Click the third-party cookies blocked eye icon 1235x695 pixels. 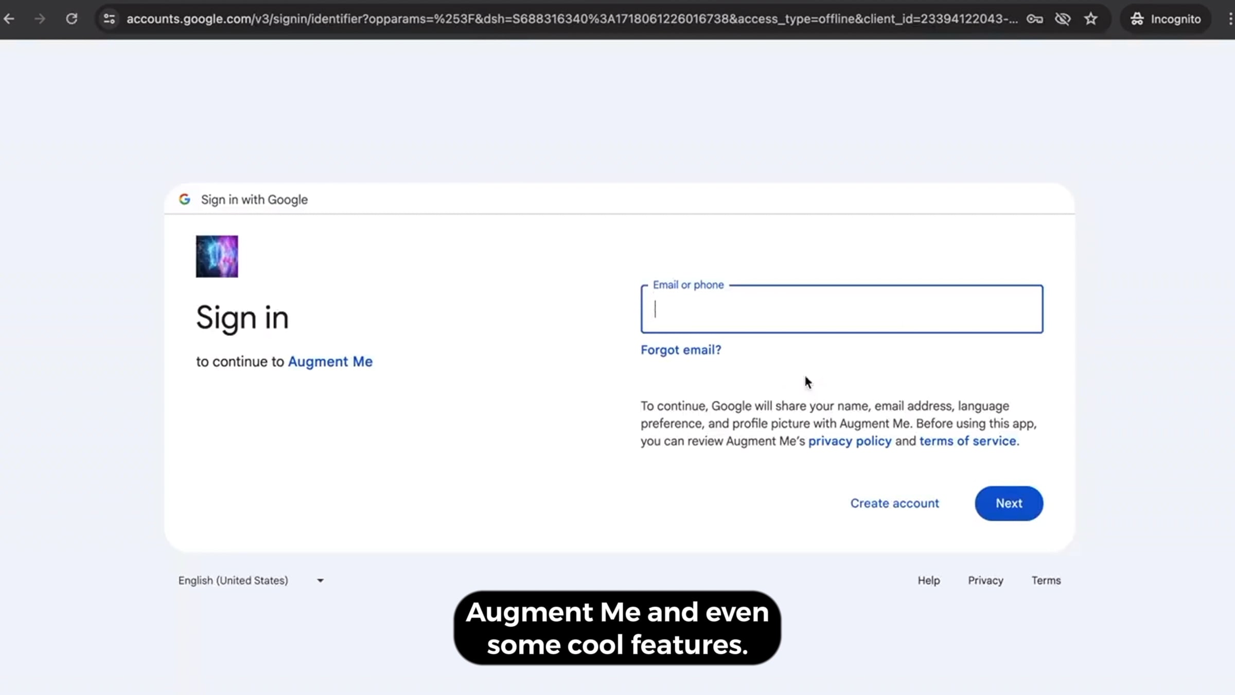coord(1062,19)
